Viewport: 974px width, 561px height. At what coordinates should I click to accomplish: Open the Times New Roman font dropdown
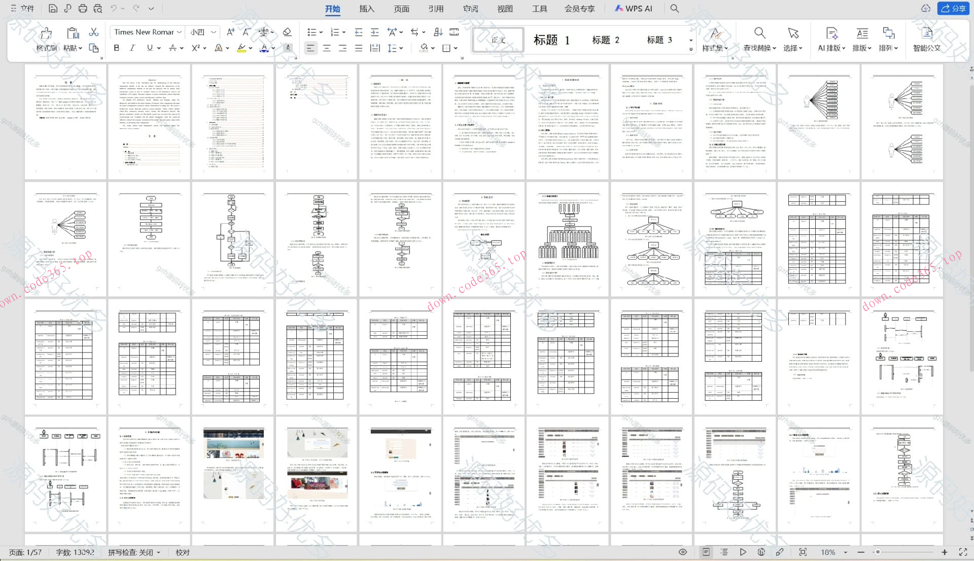180,32
